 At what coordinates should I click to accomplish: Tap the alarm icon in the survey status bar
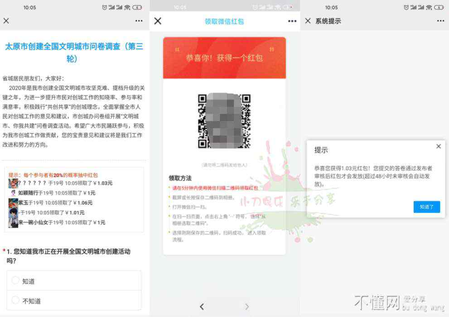tap(105, 7)
